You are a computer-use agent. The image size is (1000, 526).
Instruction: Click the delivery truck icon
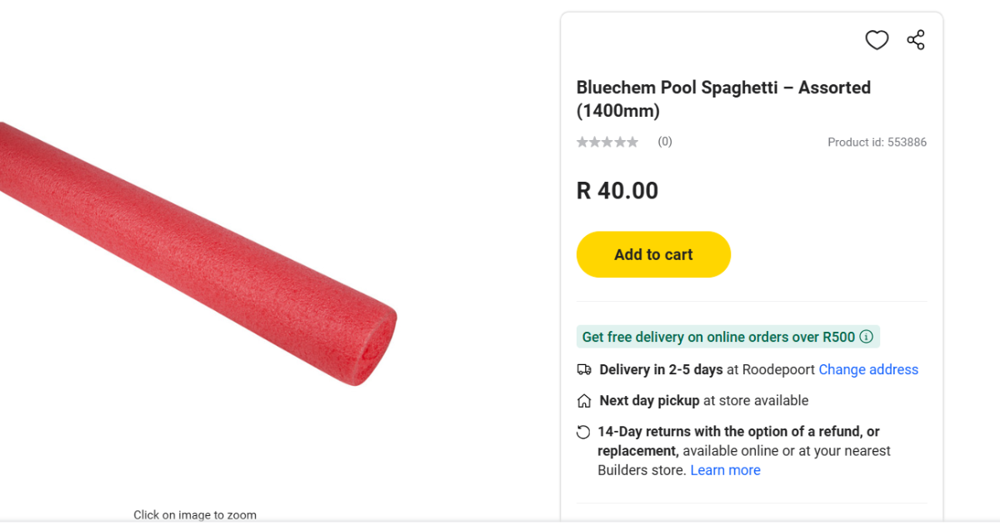tap(584, 369)
